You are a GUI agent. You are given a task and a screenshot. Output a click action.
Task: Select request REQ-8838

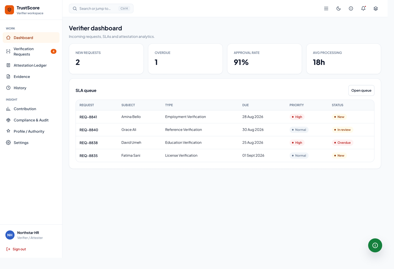tap(89, 143)
